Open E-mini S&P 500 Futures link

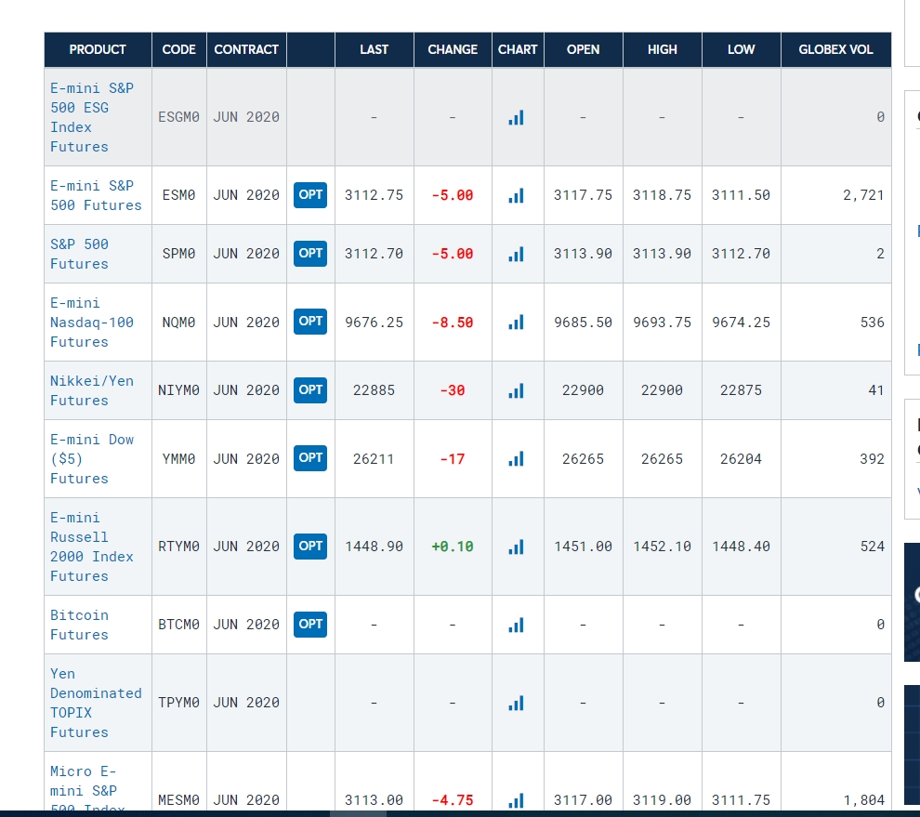[x=96, y=195]
